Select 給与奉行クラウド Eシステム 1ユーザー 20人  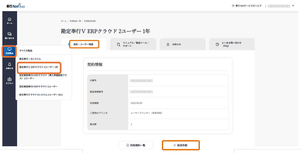[x=41, y=95]
